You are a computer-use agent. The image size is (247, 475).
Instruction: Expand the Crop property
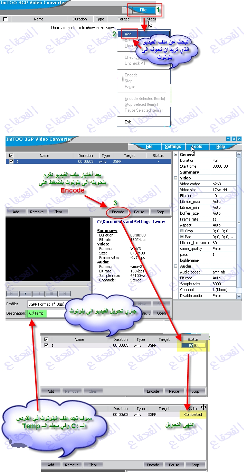click(182, 231)
